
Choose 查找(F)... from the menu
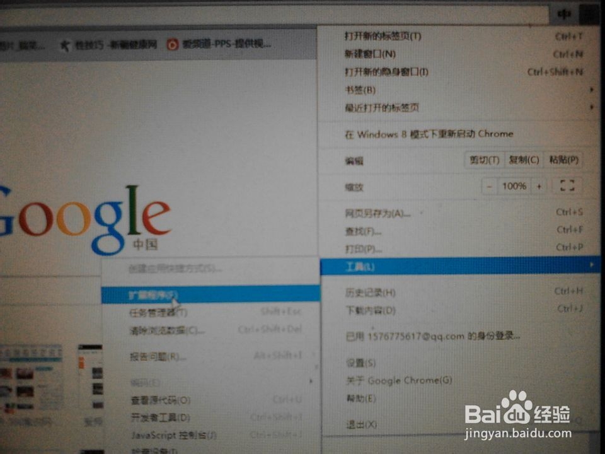pyautogui.click(x=459, y=231)
